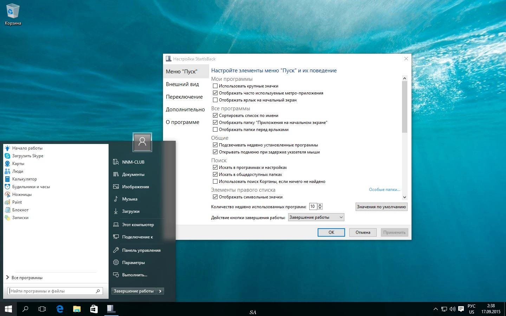Viewport: 506px width, 316px height.
Task: Show hidden tray icons chevron
Action: pyautogui.click(x=436, y=309)
